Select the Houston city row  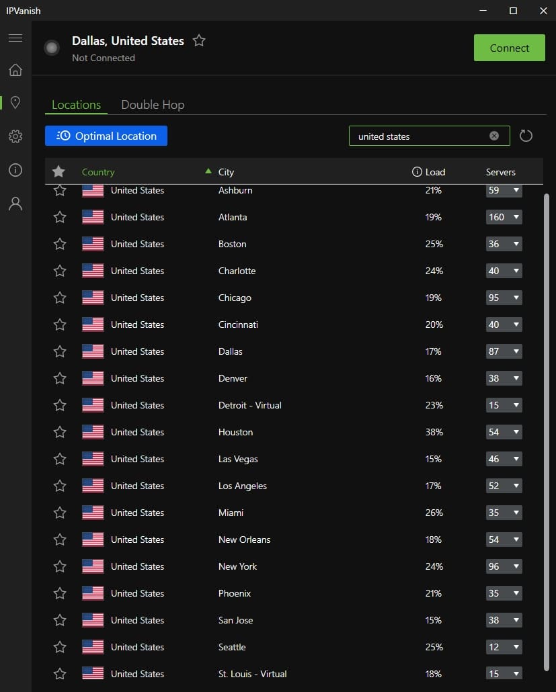(x=294, y=432)
